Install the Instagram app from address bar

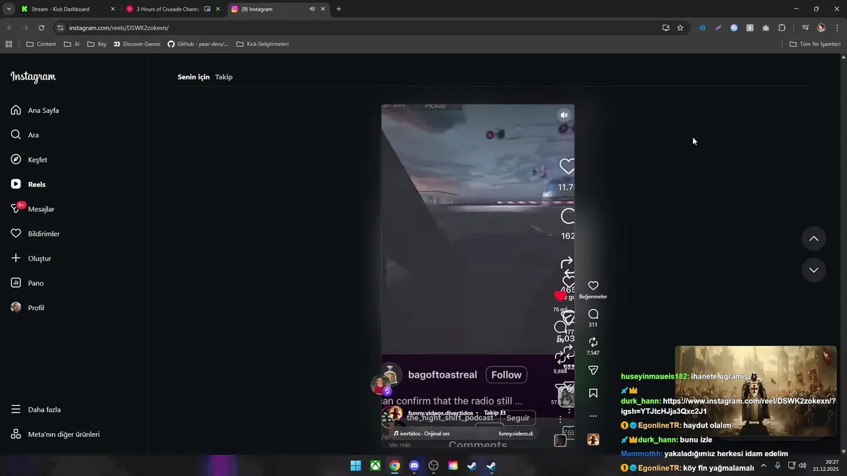(666, 28)
